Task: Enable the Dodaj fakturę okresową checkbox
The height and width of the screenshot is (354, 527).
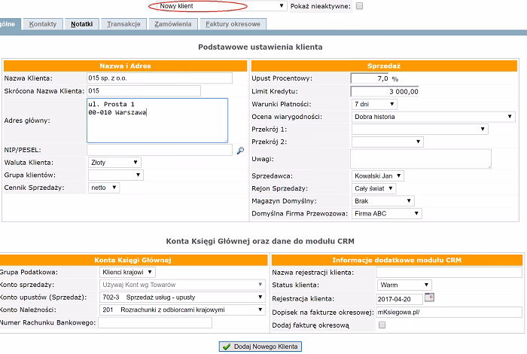Action: click(x=382, y=325)
